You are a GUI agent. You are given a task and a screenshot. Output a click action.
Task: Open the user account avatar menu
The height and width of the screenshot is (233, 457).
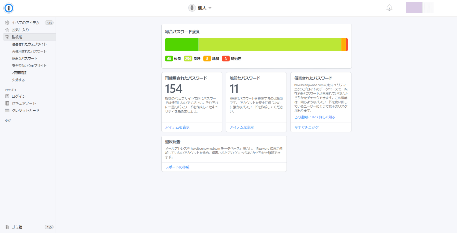click(420, 7)
